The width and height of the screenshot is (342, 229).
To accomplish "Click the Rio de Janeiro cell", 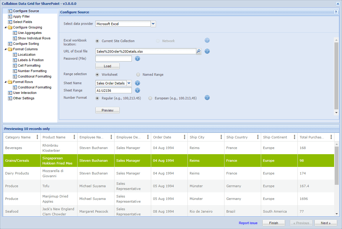I will pos(206,211).
